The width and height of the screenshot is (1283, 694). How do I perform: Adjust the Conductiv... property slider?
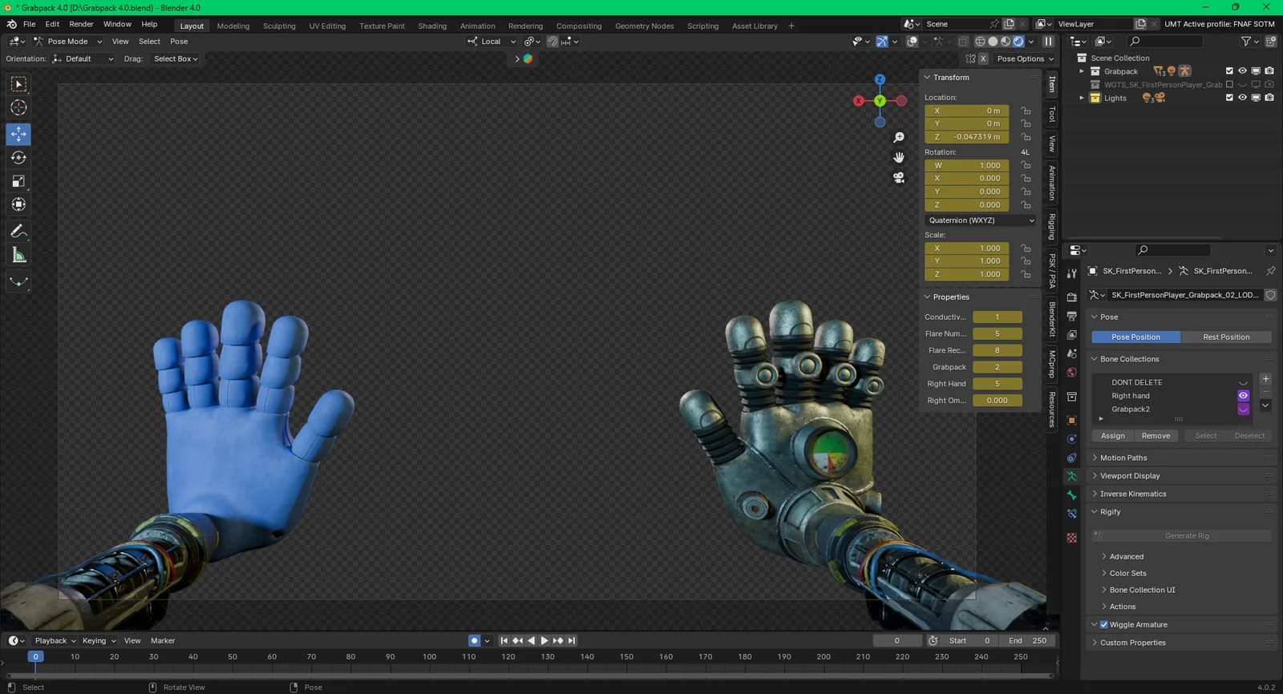click(997, 317)
